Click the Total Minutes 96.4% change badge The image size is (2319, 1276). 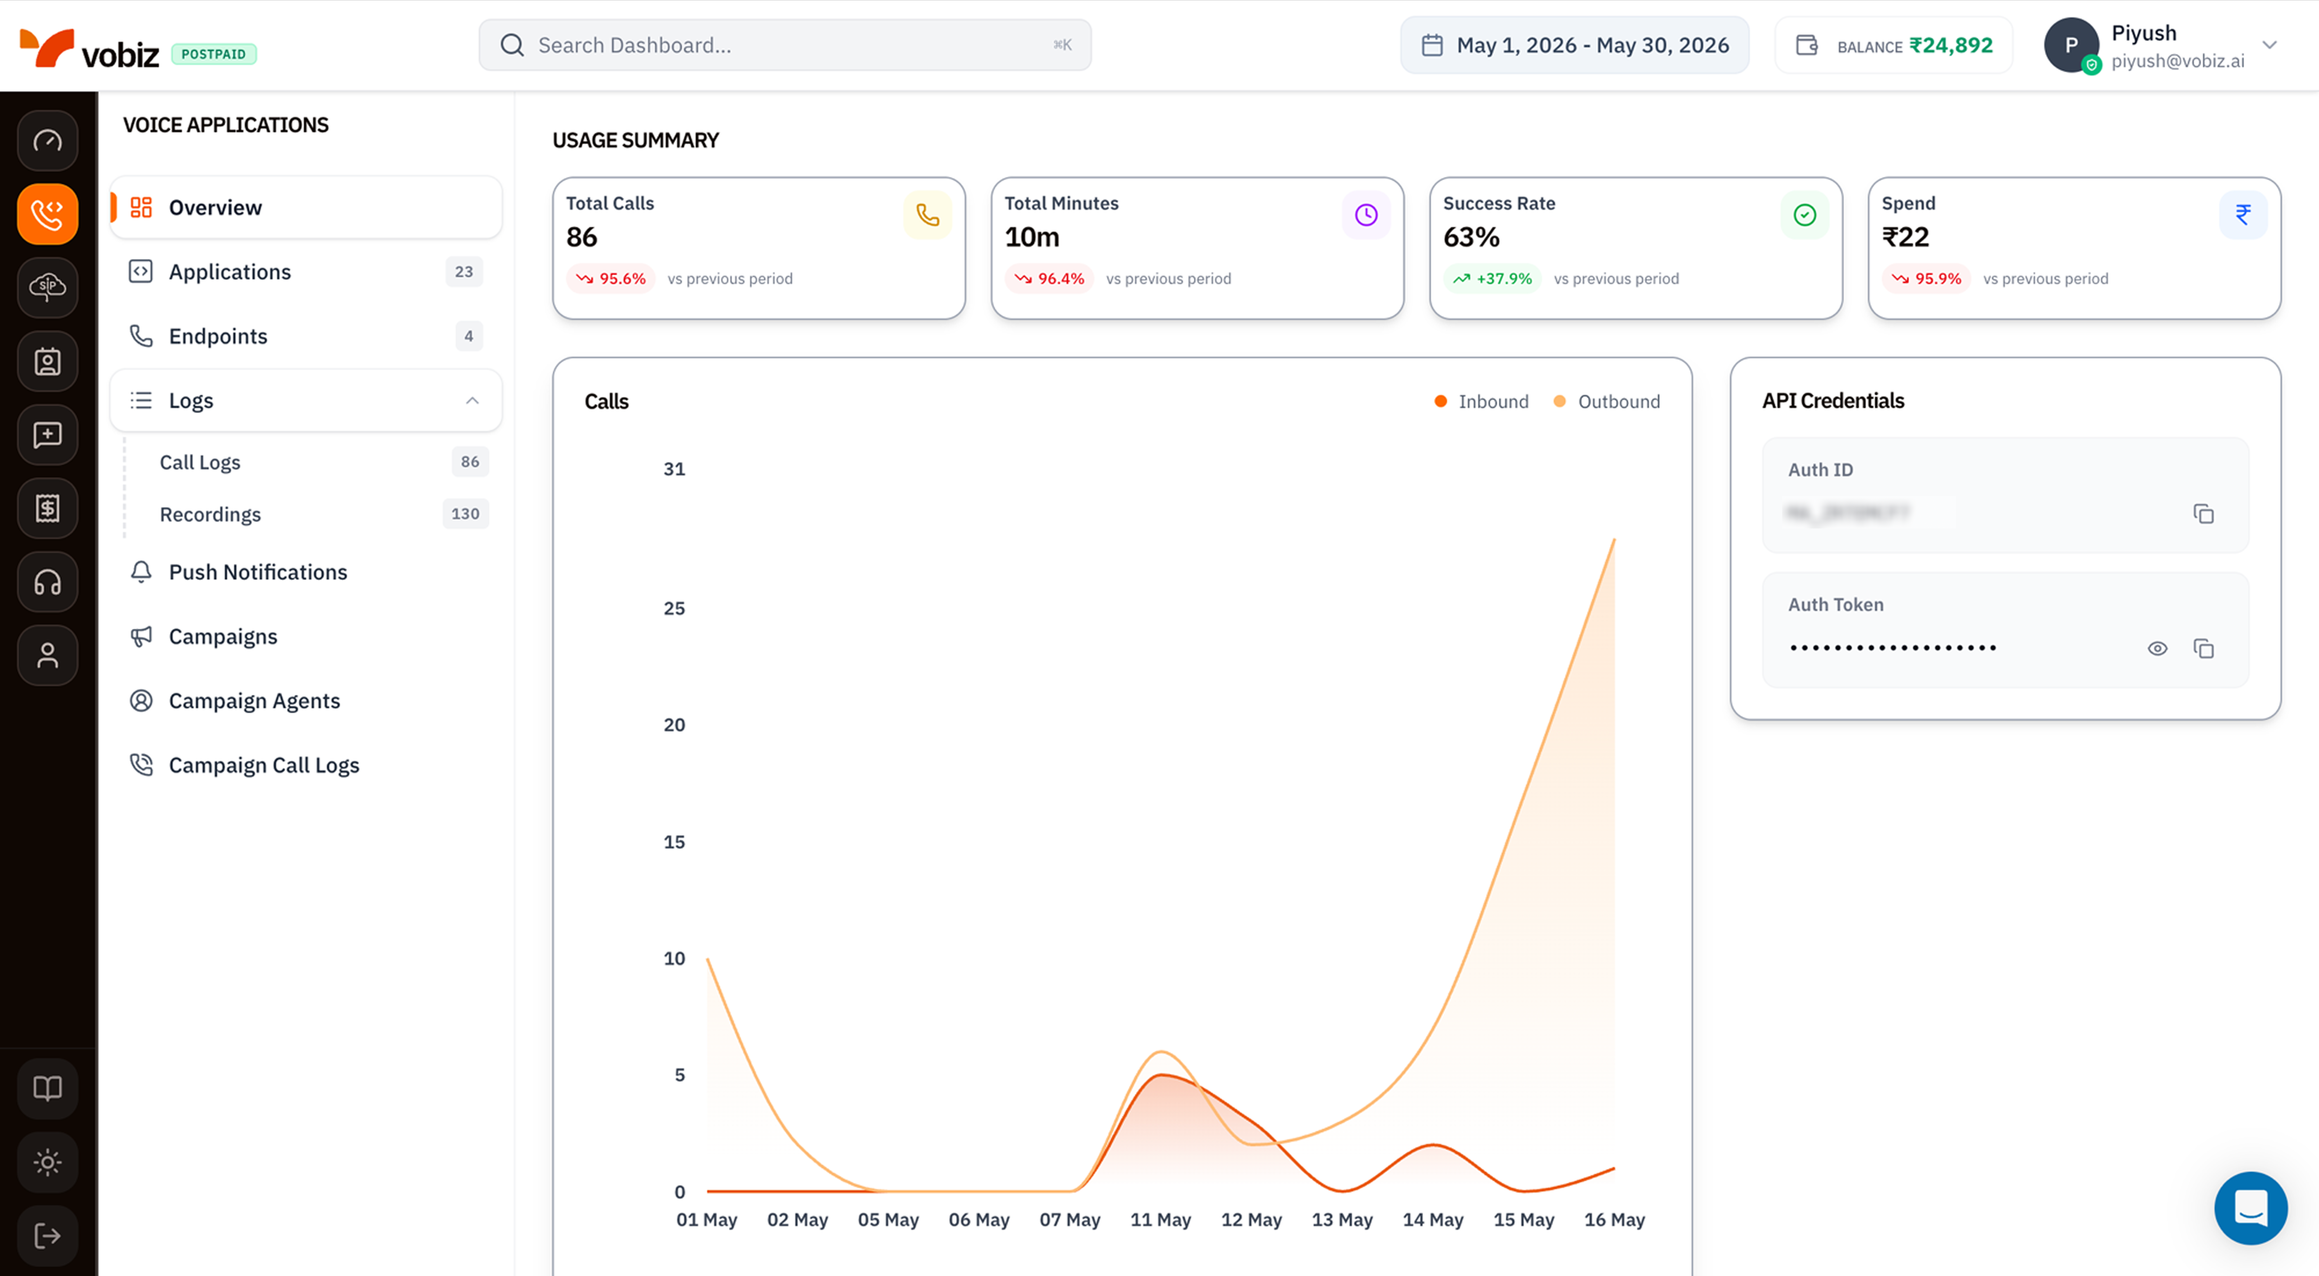click(x=1050, y=279)
